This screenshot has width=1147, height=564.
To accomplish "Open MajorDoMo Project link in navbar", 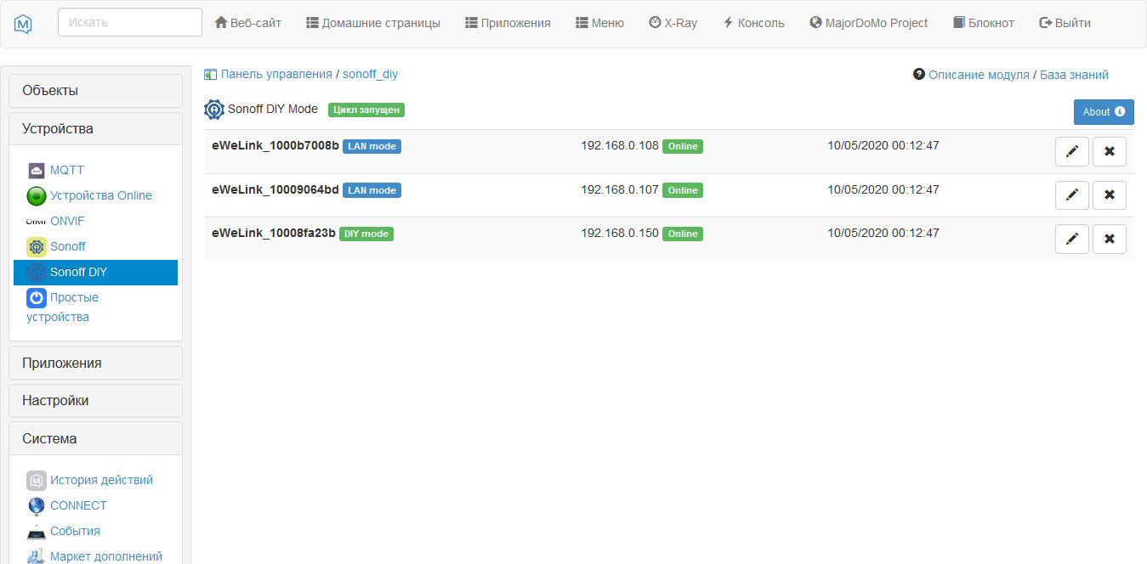I will 869,23.
